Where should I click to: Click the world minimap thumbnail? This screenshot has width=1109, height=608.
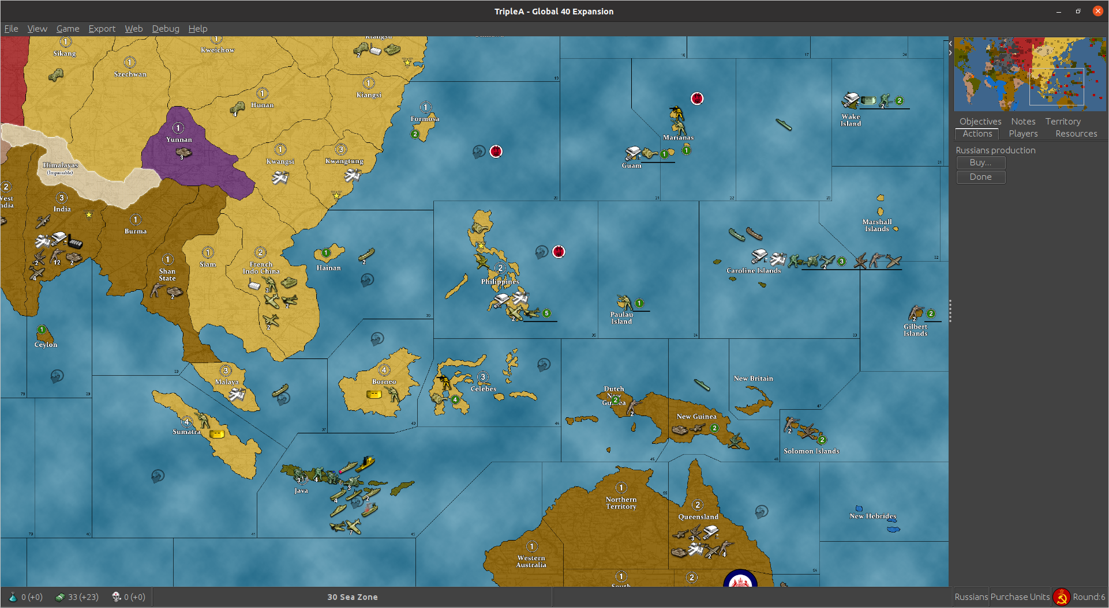[x=1029, y=74]
